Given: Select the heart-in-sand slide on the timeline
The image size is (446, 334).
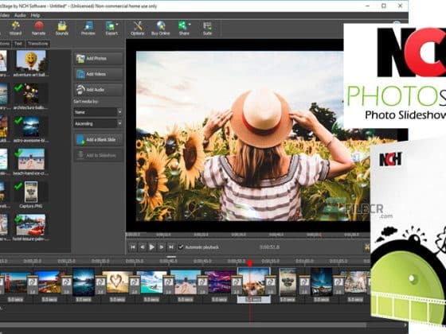Looking at the screenshot, I should coord(117,282).
